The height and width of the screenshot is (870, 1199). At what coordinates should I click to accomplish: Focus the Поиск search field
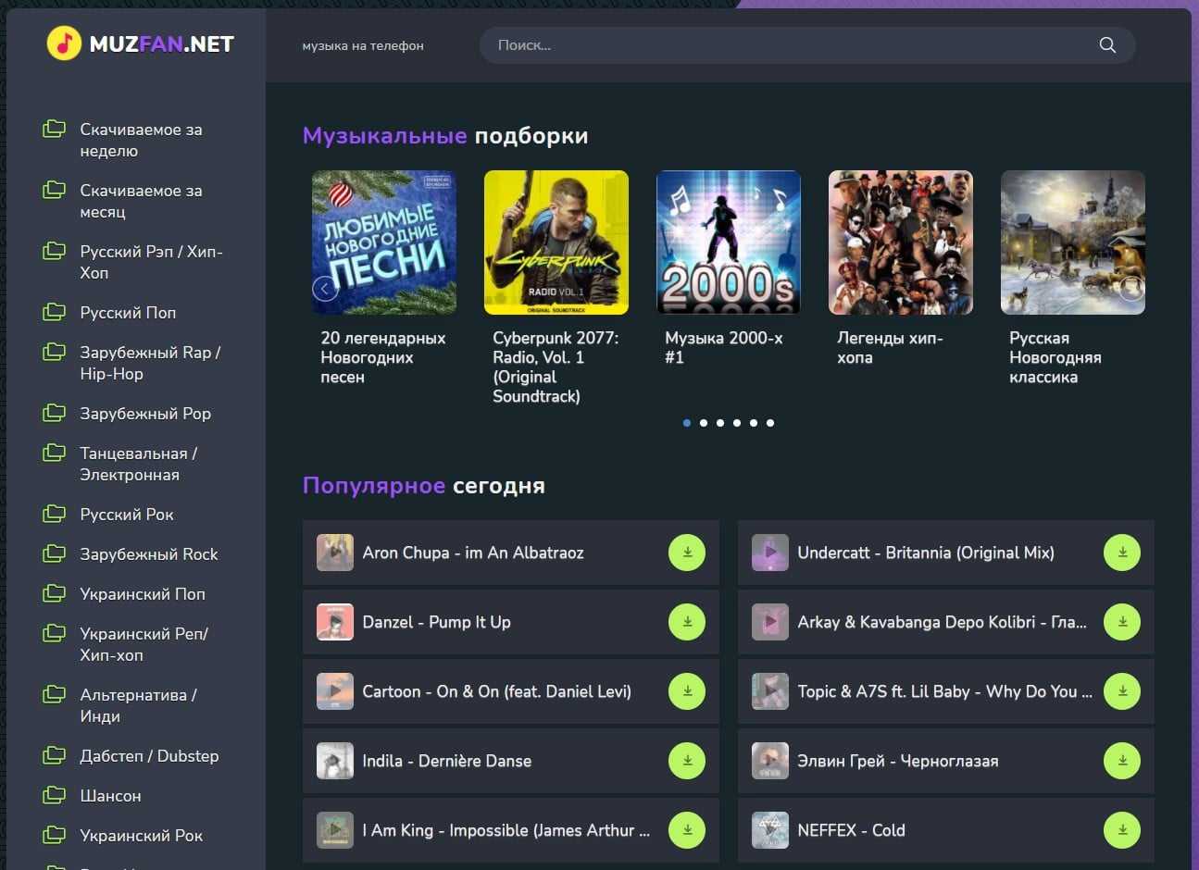pyautogui.click(x=807, y=45)
